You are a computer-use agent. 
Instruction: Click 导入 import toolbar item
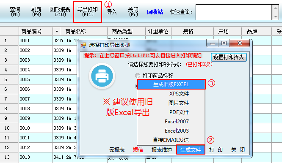(112, 12)
